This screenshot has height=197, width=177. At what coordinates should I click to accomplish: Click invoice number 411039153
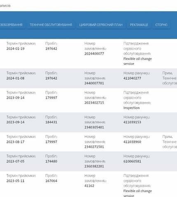(132, 122)
